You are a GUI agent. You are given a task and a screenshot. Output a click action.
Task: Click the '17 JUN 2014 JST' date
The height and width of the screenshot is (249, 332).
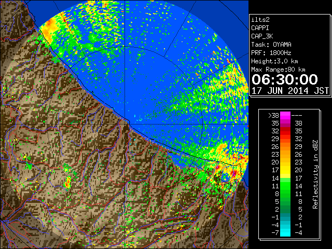(x=290, y=91)
